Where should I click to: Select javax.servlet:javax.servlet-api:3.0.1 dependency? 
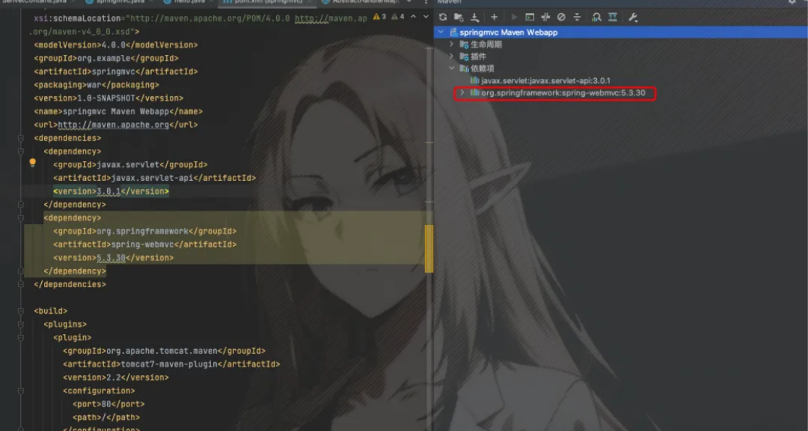click(546, 80)
